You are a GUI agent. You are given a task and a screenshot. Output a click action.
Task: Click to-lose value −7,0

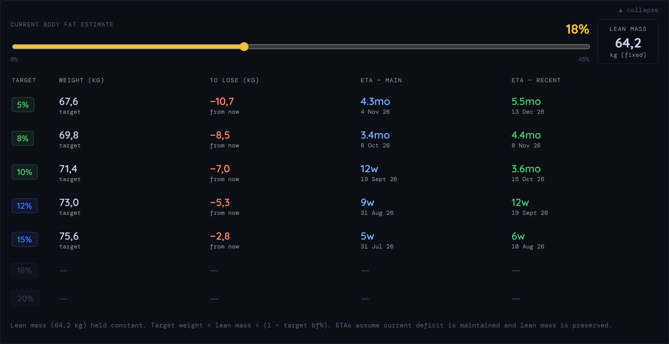pyautogui.click(x=220, y=169)
